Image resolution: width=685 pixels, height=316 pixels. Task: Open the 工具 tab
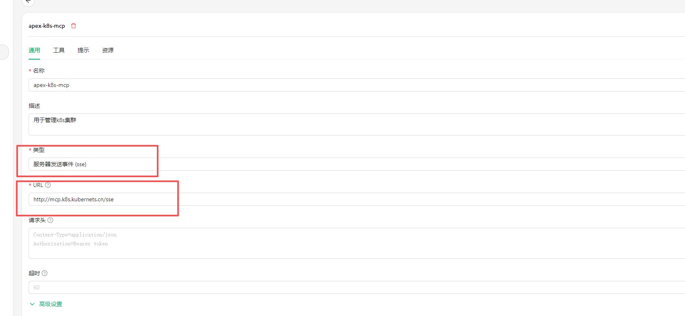pos(59,50)
